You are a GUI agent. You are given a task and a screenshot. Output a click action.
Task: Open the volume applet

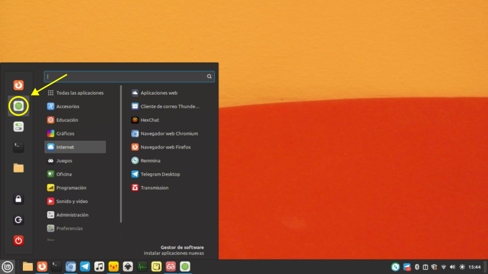tap(453, 267)
